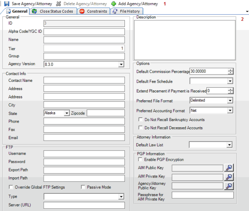Image resolution: width=249 pixels, height=211 pixels.
Task: Click the Save Agency/Attorney button label
Action: tap(33, 3)
